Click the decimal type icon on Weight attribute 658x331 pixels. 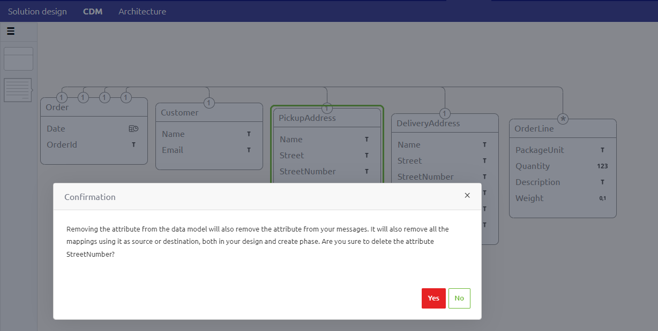tap(602, 198)
